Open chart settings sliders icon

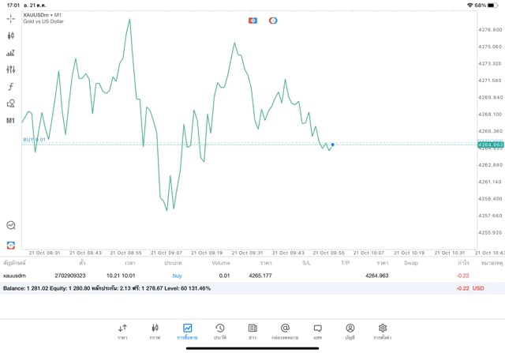coord(11,69)
